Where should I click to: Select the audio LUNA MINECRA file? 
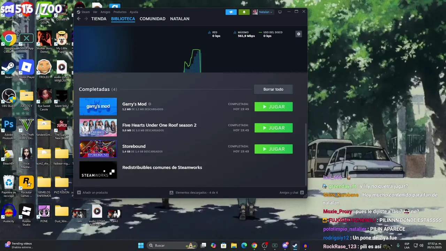tap(62, 71)
